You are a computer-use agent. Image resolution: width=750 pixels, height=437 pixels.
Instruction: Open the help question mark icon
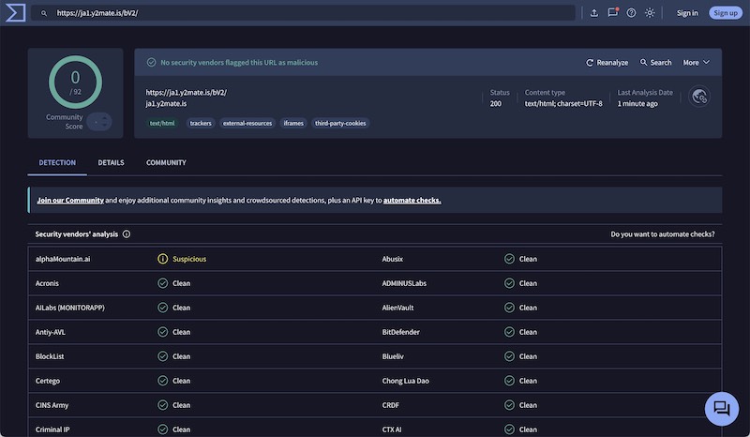pyautogui.click(x=631, y=13)
